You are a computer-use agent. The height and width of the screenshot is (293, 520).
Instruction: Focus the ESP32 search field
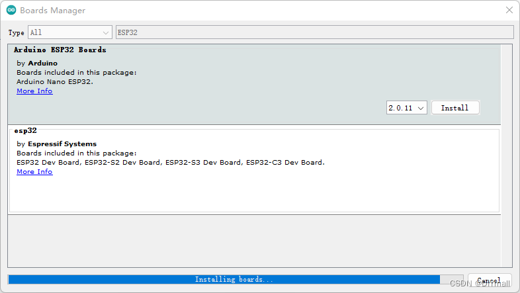pyautogui.click(x=314, y=32)
